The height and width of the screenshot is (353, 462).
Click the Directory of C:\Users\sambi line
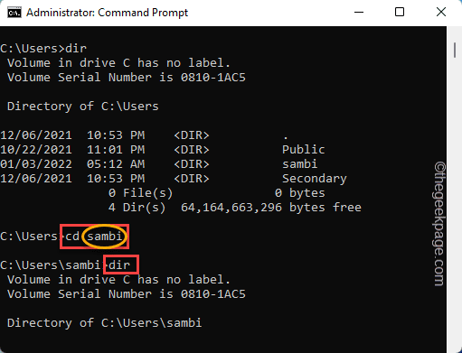click(104, 323)
